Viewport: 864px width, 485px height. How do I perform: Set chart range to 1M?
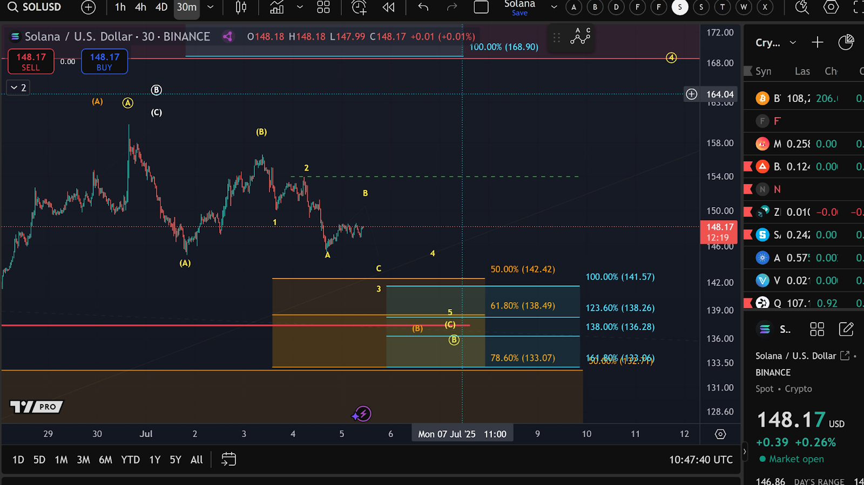coord(61,460)
